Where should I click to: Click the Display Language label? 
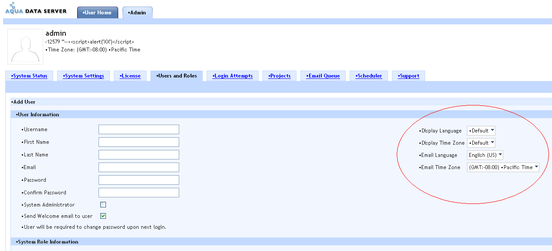[x=440, y=131]
